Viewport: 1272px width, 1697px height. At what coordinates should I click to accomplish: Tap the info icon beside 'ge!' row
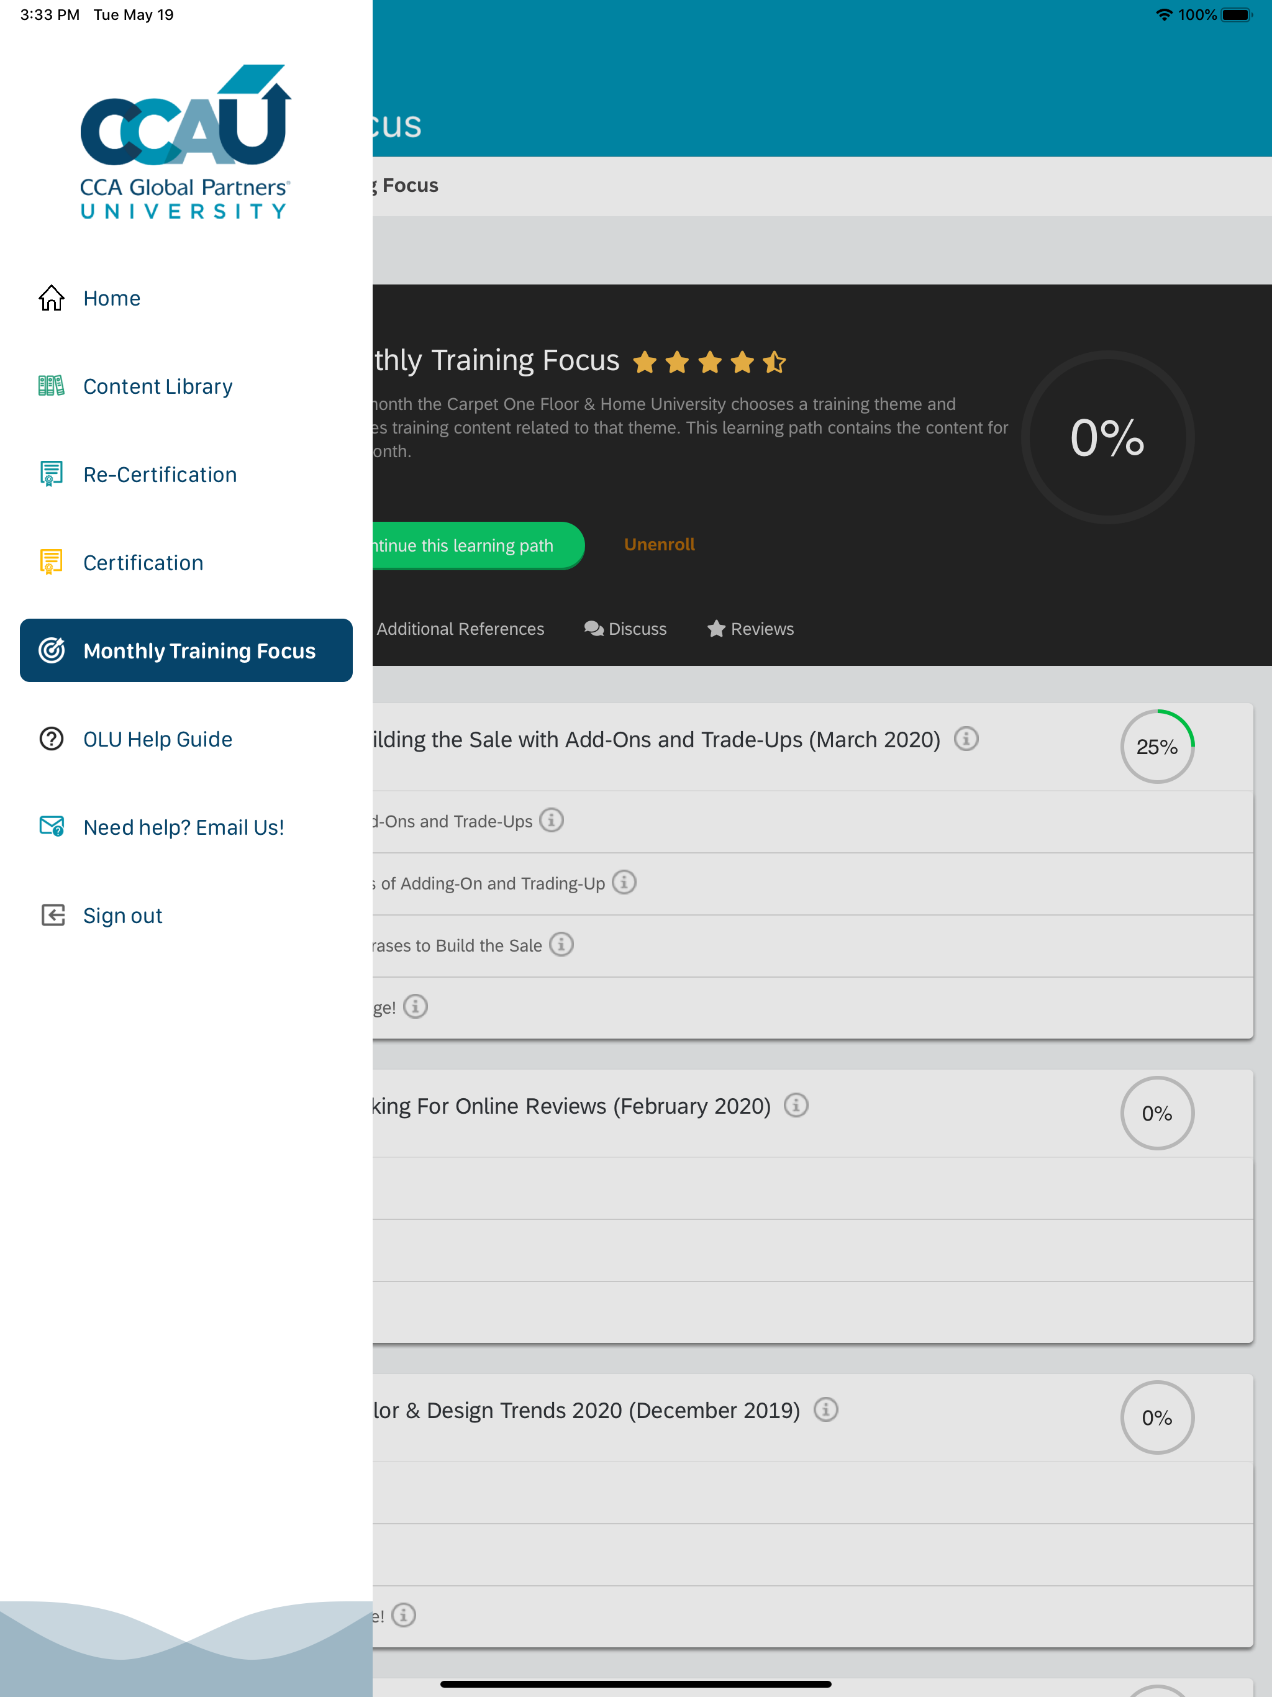(x=415, y=1006)
